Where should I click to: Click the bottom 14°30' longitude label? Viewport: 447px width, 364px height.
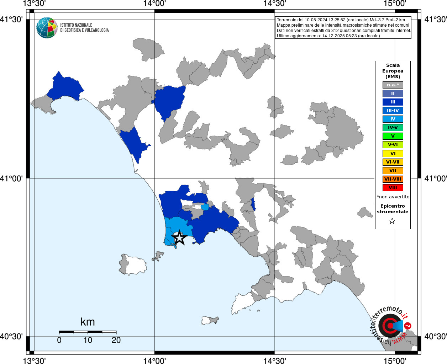[x=274, y=360]
